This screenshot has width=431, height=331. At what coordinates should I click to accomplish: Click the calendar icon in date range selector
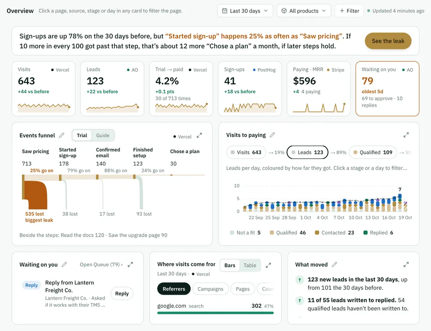(x=224, y=11)
